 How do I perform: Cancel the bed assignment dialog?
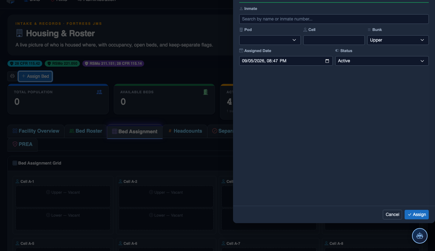[392, 214]
